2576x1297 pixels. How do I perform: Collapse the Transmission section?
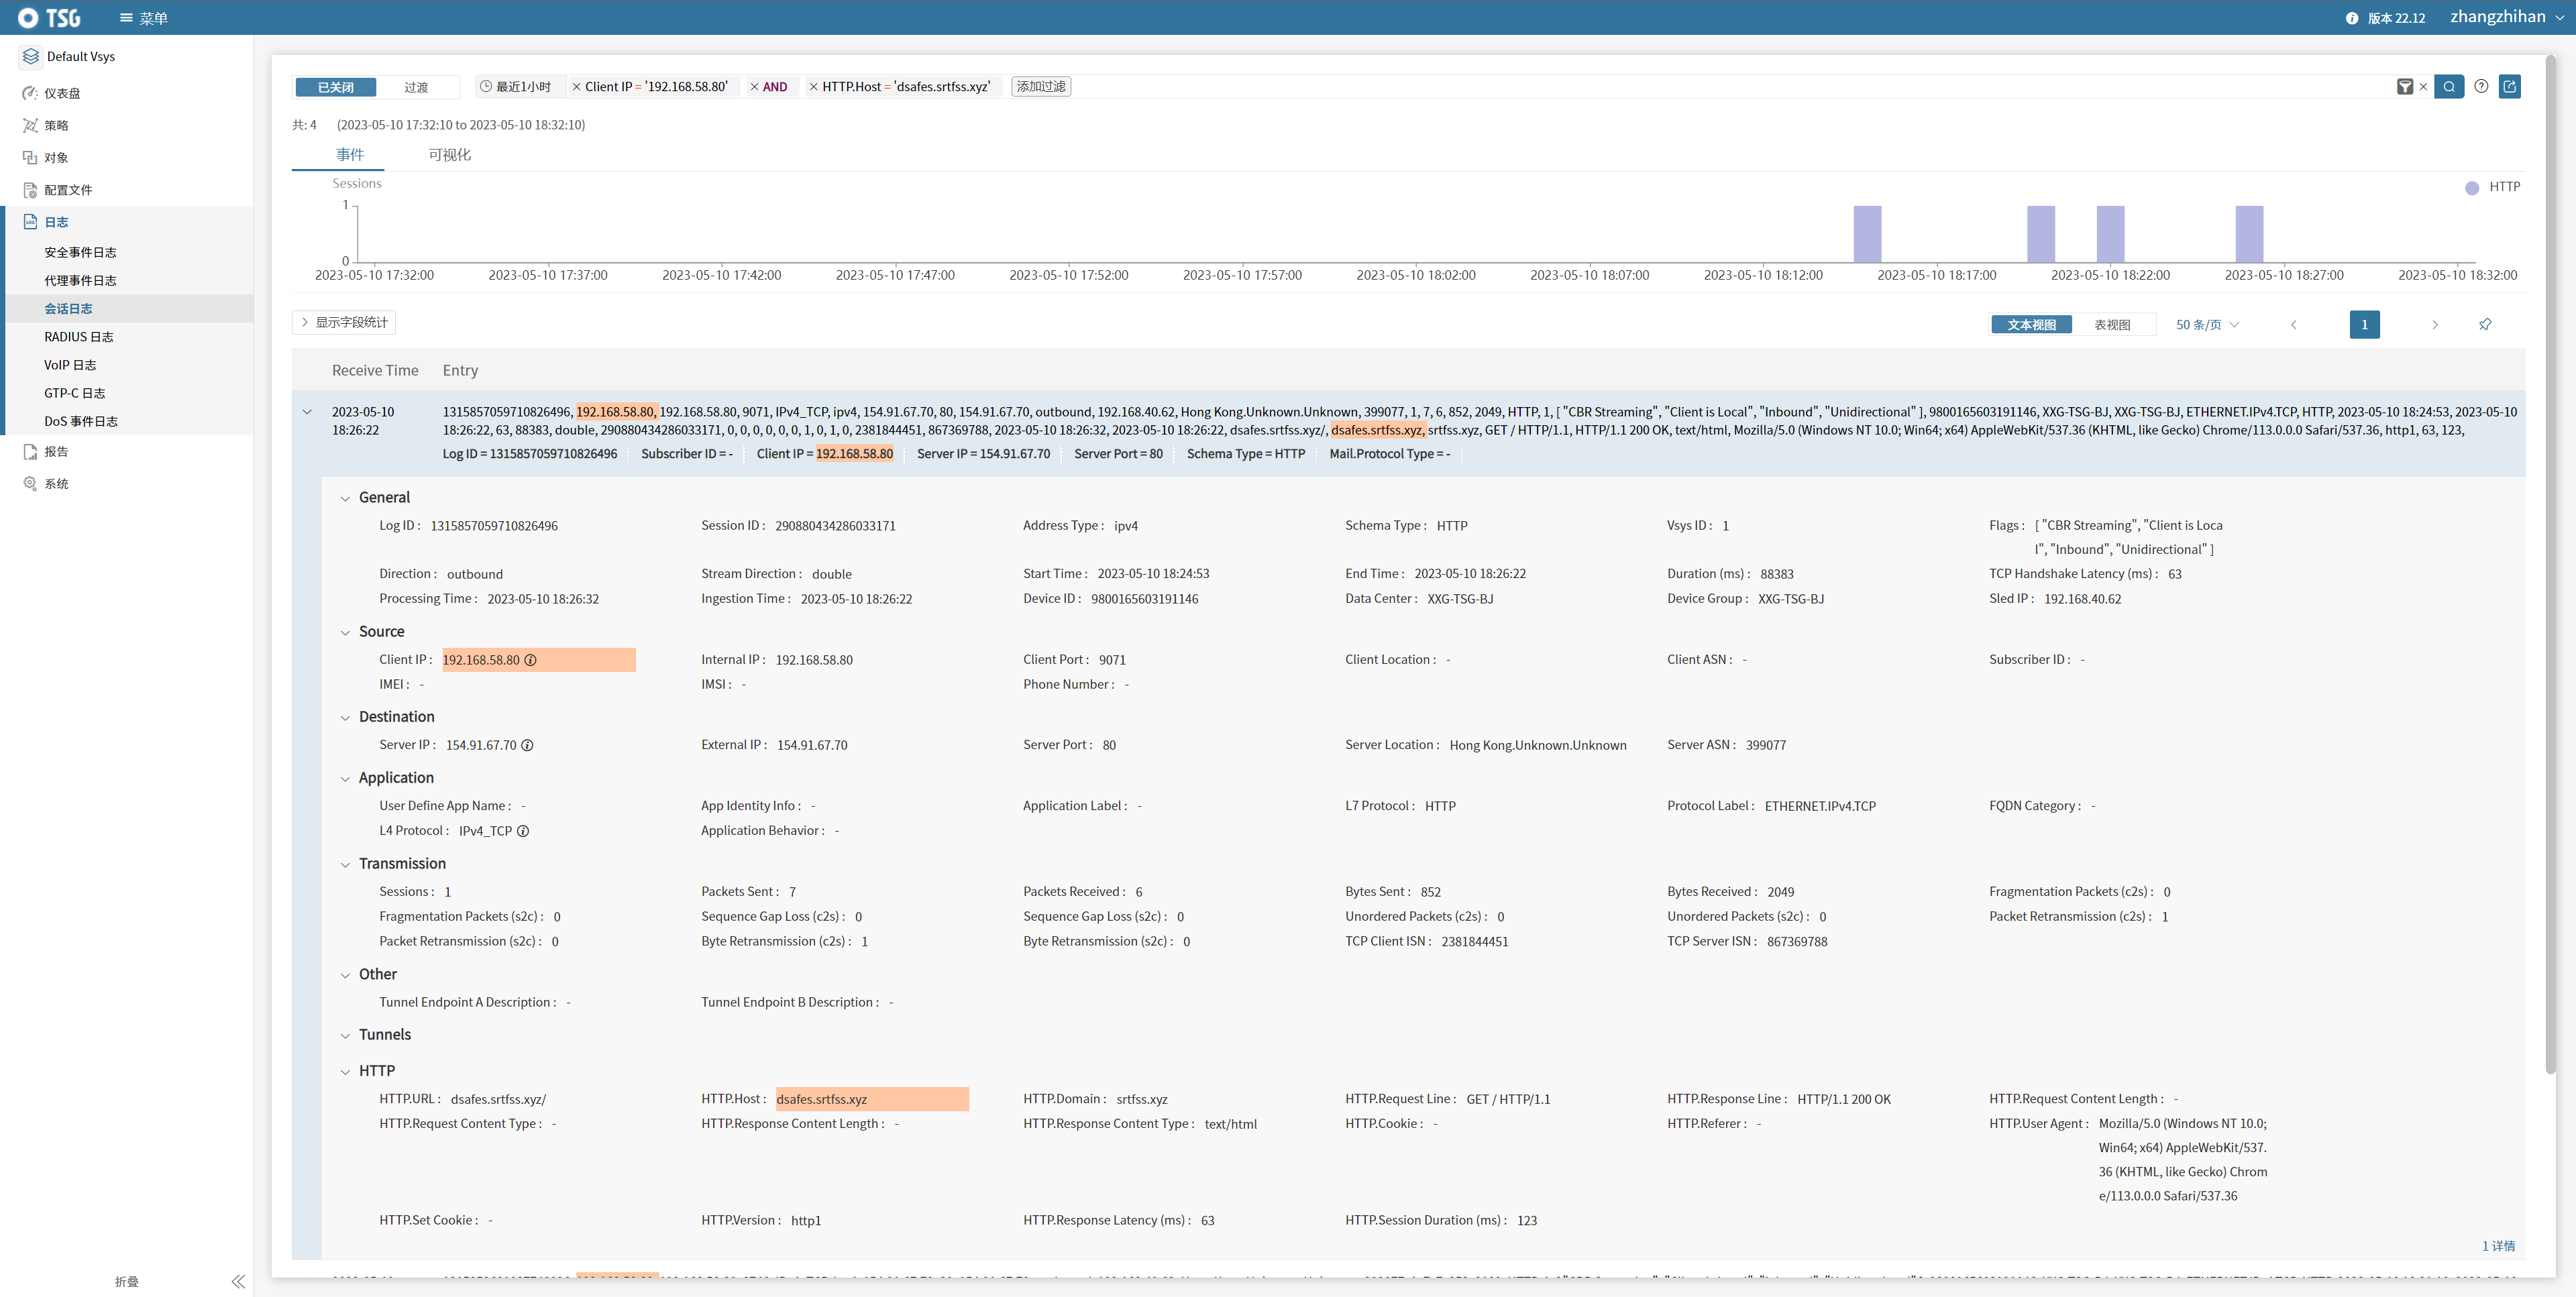[346, 864]
